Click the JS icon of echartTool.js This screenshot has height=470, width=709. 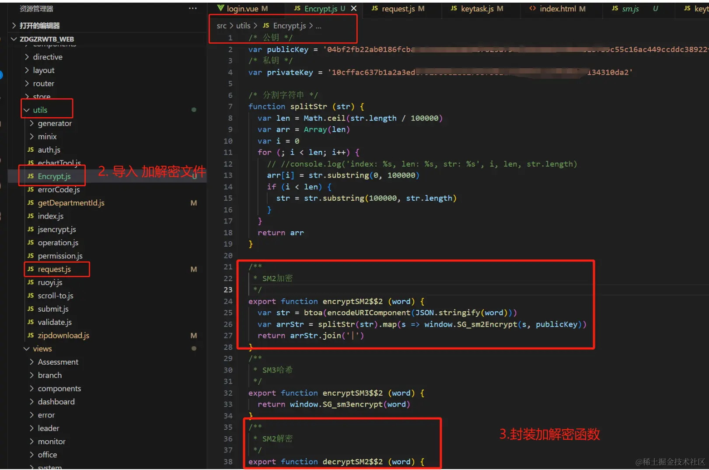pyautogui.click(x=31, y=163)
